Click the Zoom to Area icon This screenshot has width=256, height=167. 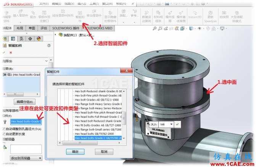click(x=160, y=28)
